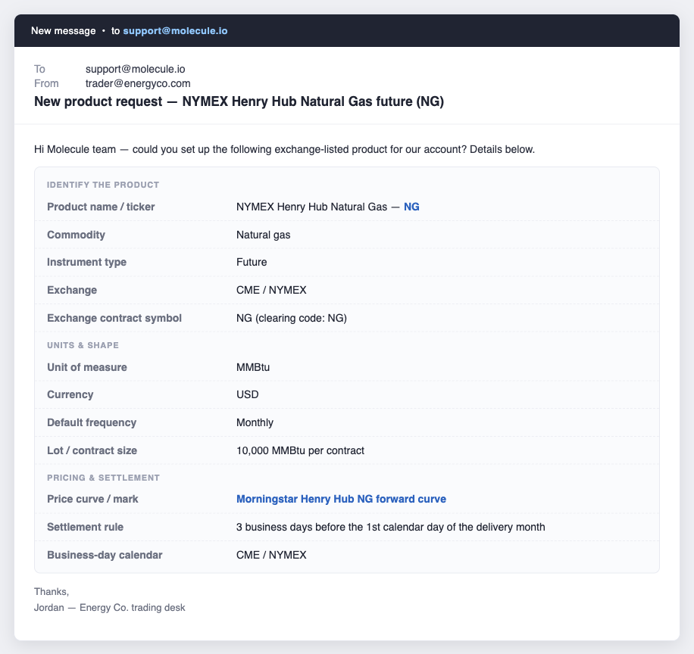Select 'NG (clearing code: NG)' text
Screen dimensions: 694x654
tap(291, 318)
